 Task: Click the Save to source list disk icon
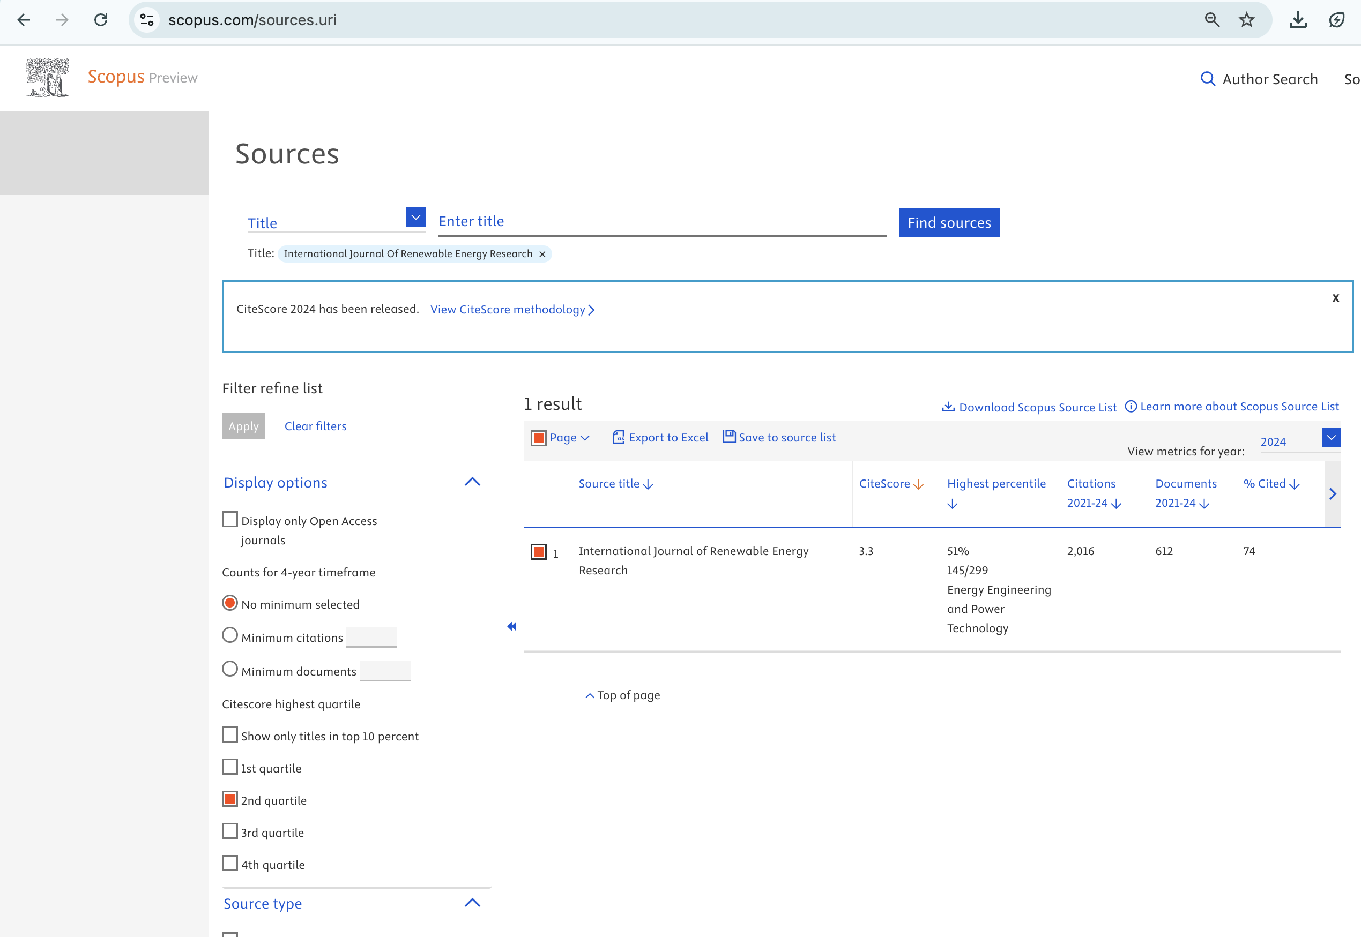pyautogui.click(x=729, y=437)
